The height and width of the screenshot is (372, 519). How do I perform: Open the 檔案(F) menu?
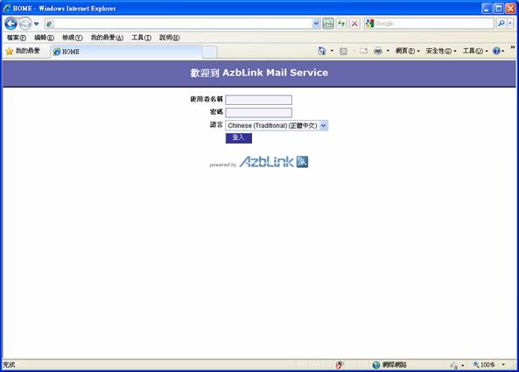point(17,38)
